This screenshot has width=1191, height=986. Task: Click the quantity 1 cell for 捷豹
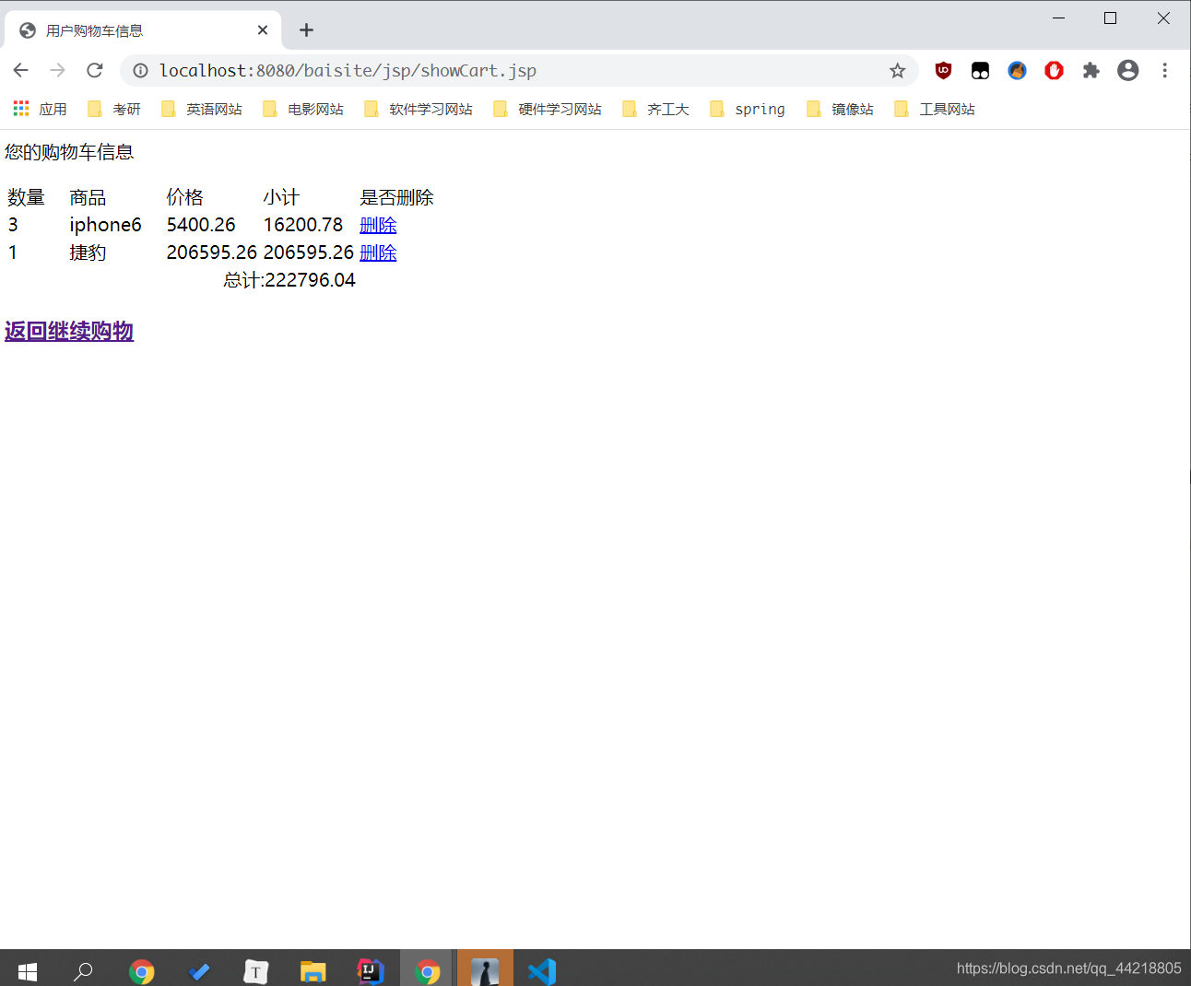pyautogui.click(x=13, y=252)
